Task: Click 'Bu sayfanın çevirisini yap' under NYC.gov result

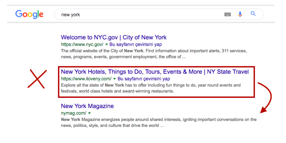Action: [x=136, y=44]
